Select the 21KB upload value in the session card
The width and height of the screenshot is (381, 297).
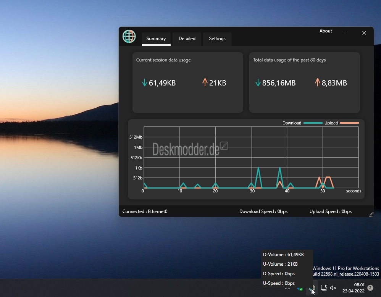click(x=218, y=83)
